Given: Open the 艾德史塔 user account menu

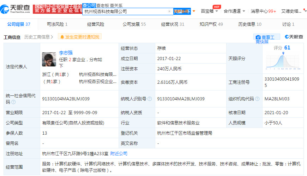Looking at the screenshot, I should [x=291, y=11].
